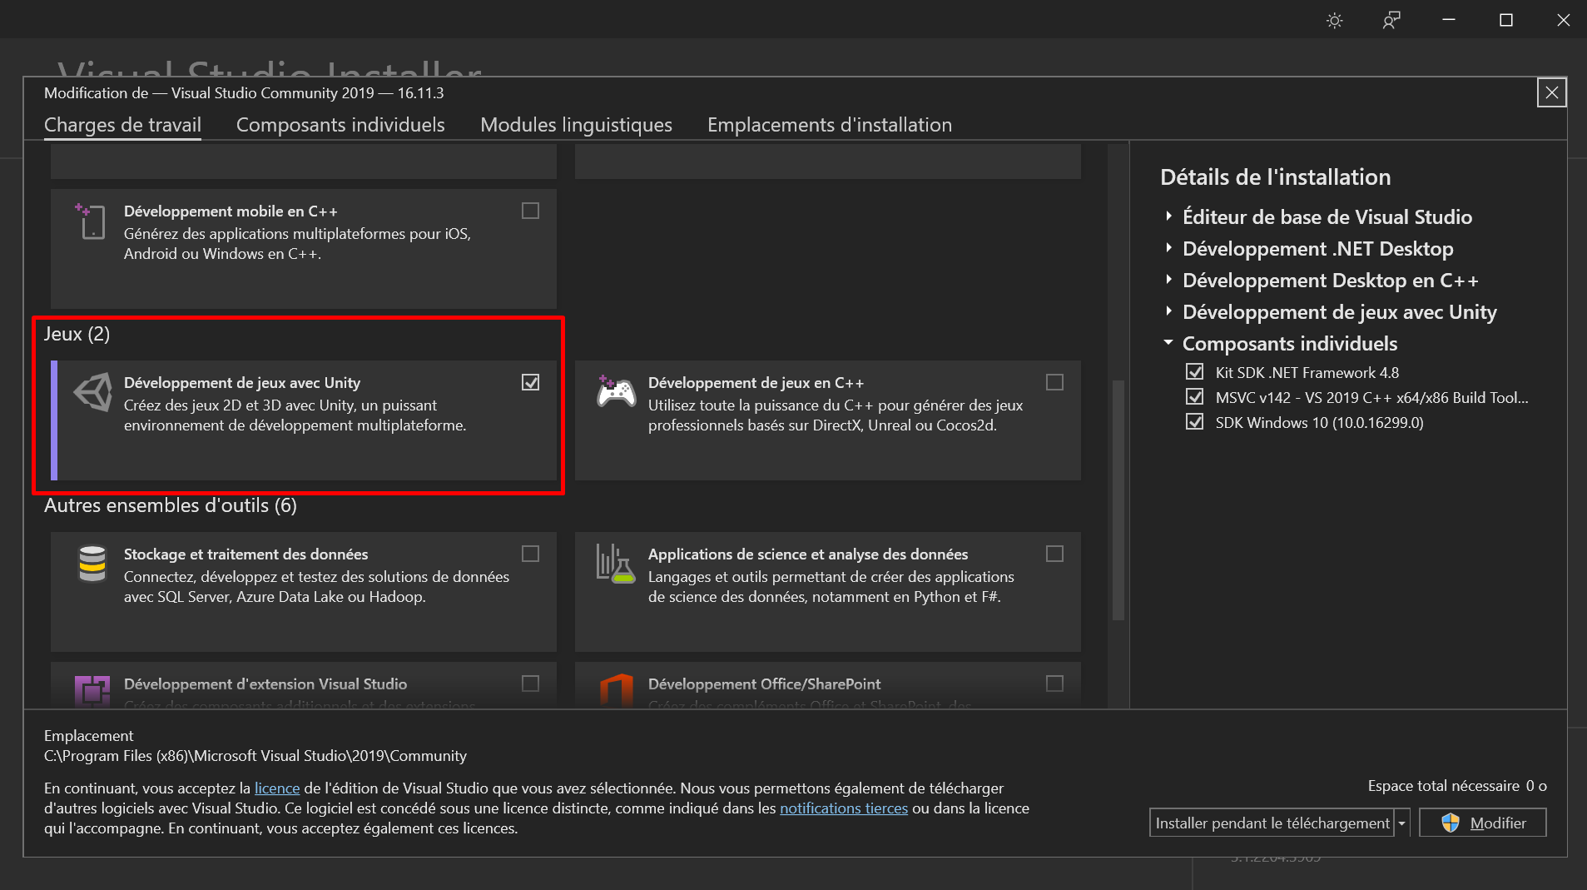Click the Modifier button
The width and height of the screenshot is (1587, 890).
1482,823
